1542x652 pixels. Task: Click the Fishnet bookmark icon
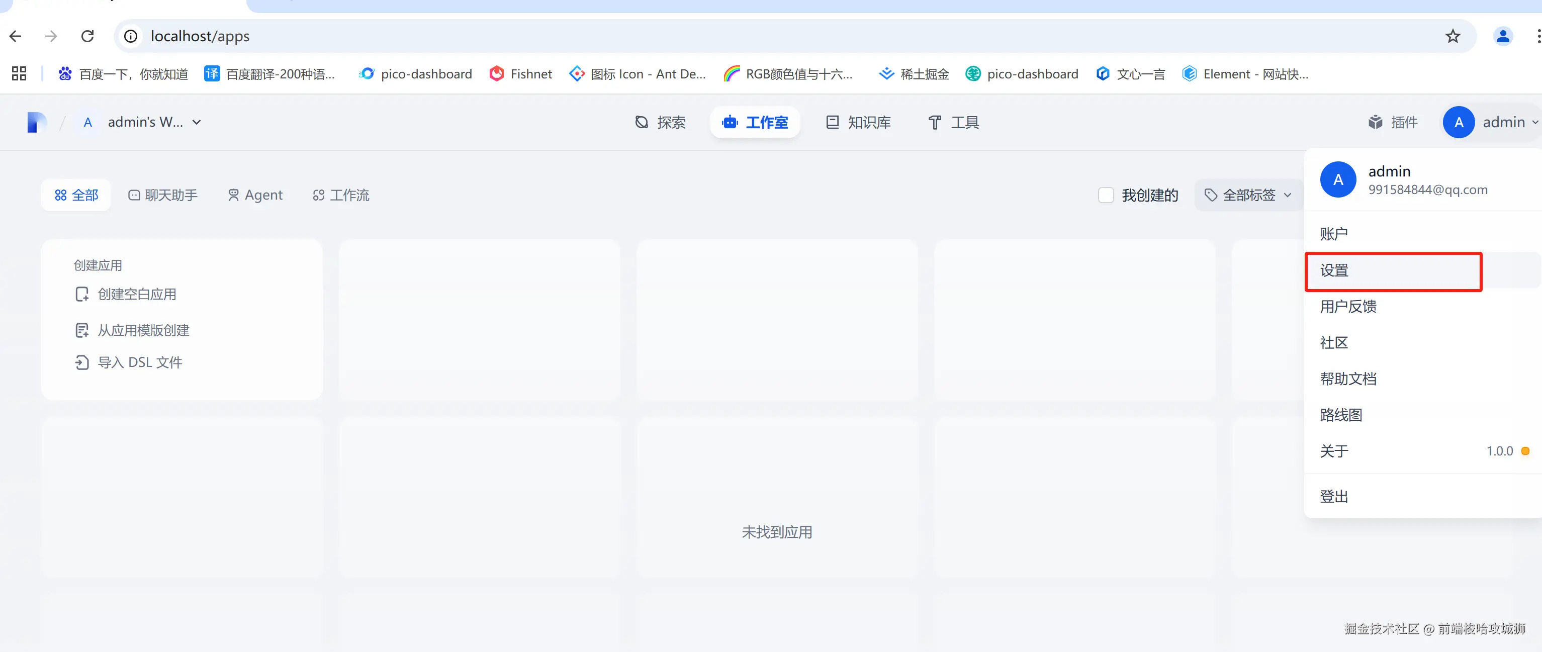point(496,73)
